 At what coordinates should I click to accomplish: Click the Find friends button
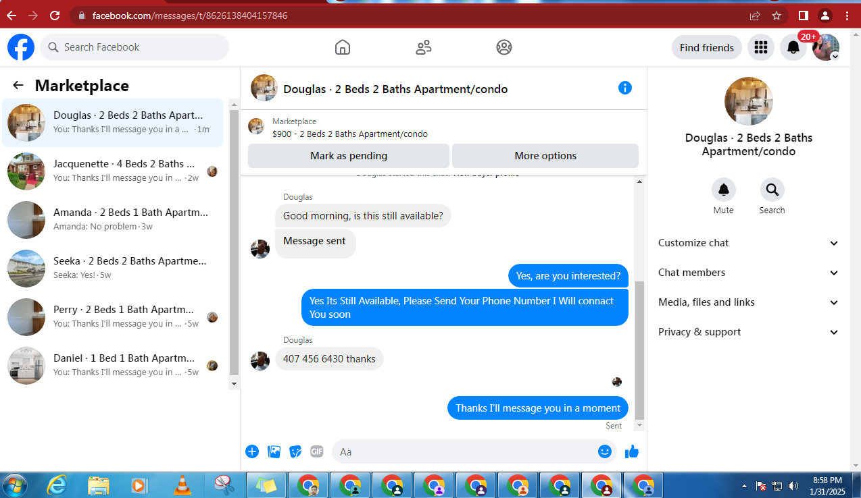point(707,47)
